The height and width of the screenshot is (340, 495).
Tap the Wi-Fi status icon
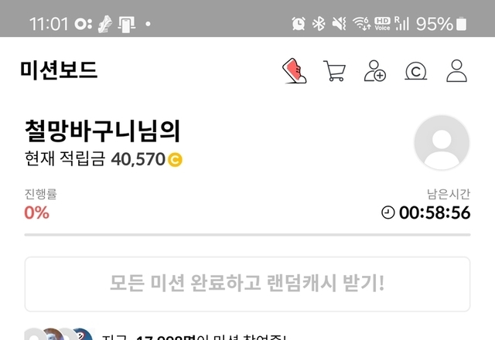click(361, 24)
